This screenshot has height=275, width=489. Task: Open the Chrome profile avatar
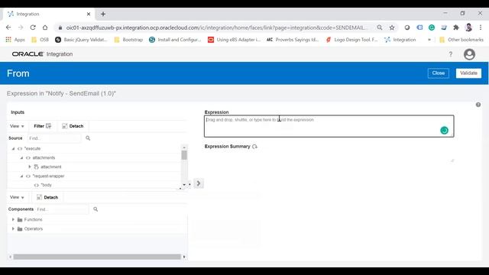point(468,27)
